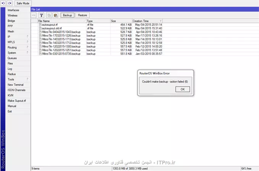
Task: Open the Manual menu item
Action: click(x=12, y=106)
